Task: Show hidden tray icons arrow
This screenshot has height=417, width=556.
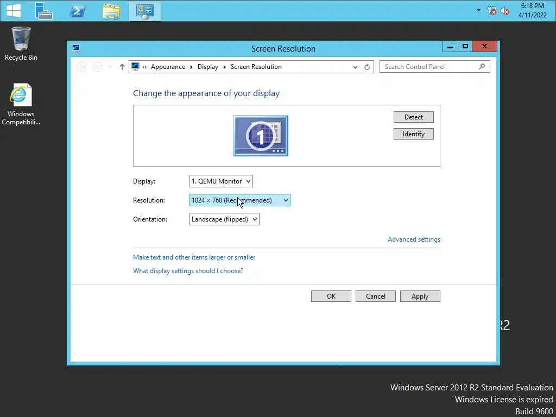Action: [x=479, y=10]
